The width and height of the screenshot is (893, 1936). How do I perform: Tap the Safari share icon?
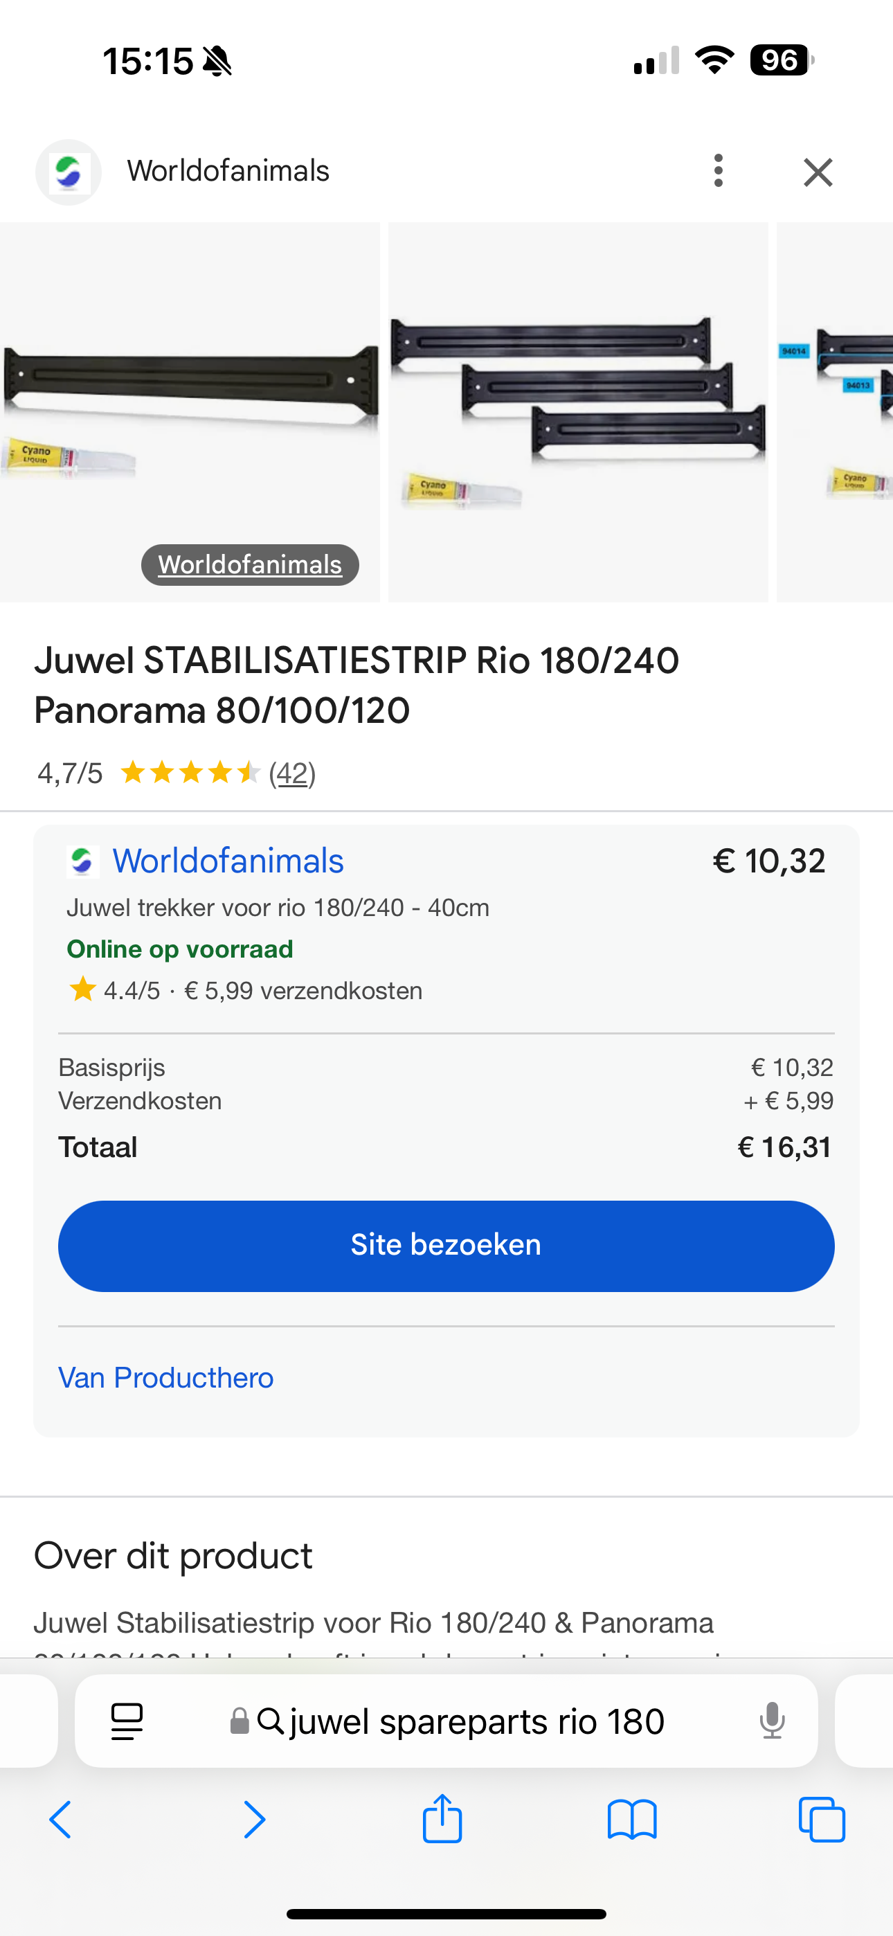442,1819
